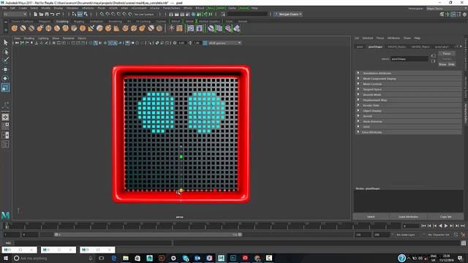The width and height of the screenshot is (468, 263).
Task: Pick the Lasso Select tool
Action: [5, 52]
